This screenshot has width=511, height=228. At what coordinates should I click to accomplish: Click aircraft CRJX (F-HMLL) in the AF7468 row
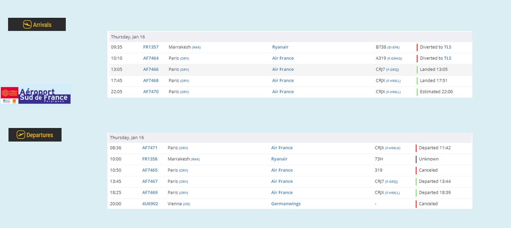click(x=388, y=81)
